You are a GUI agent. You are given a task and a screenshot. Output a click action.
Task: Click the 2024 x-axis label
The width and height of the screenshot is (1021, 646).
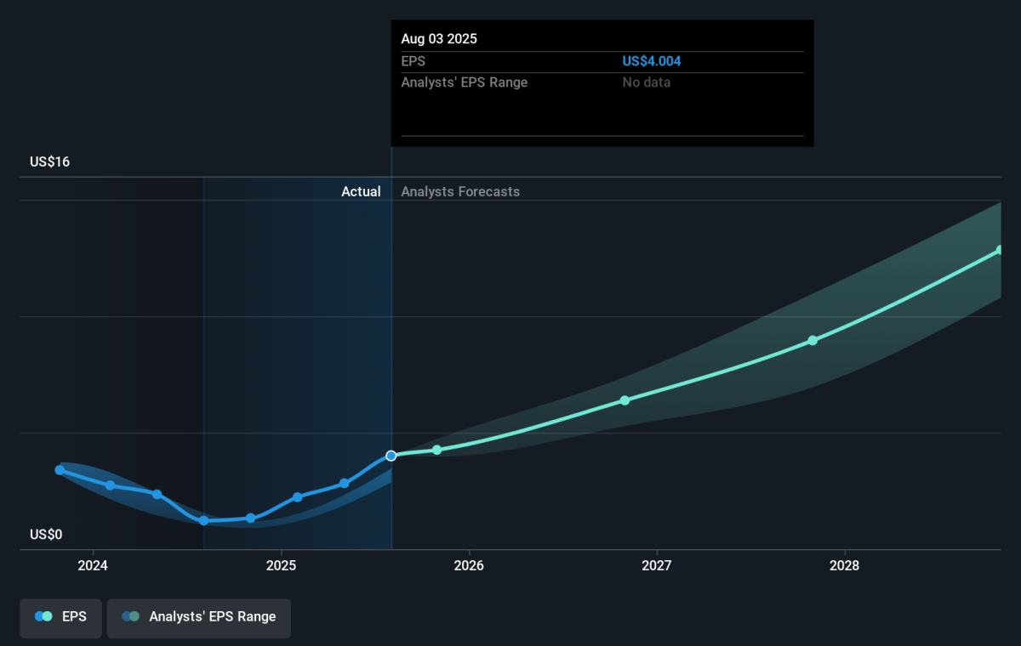click(x=93, y=565)
